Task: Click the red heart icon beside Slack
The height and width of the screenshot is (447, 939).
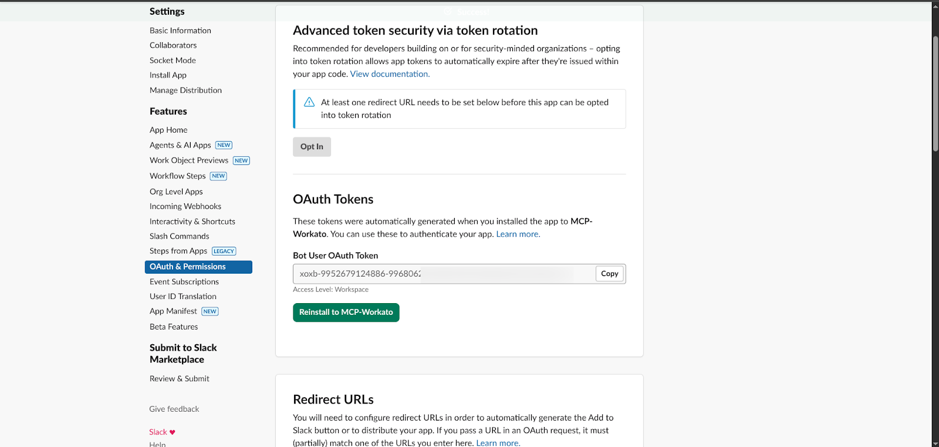Action: [x=173, y=432]
